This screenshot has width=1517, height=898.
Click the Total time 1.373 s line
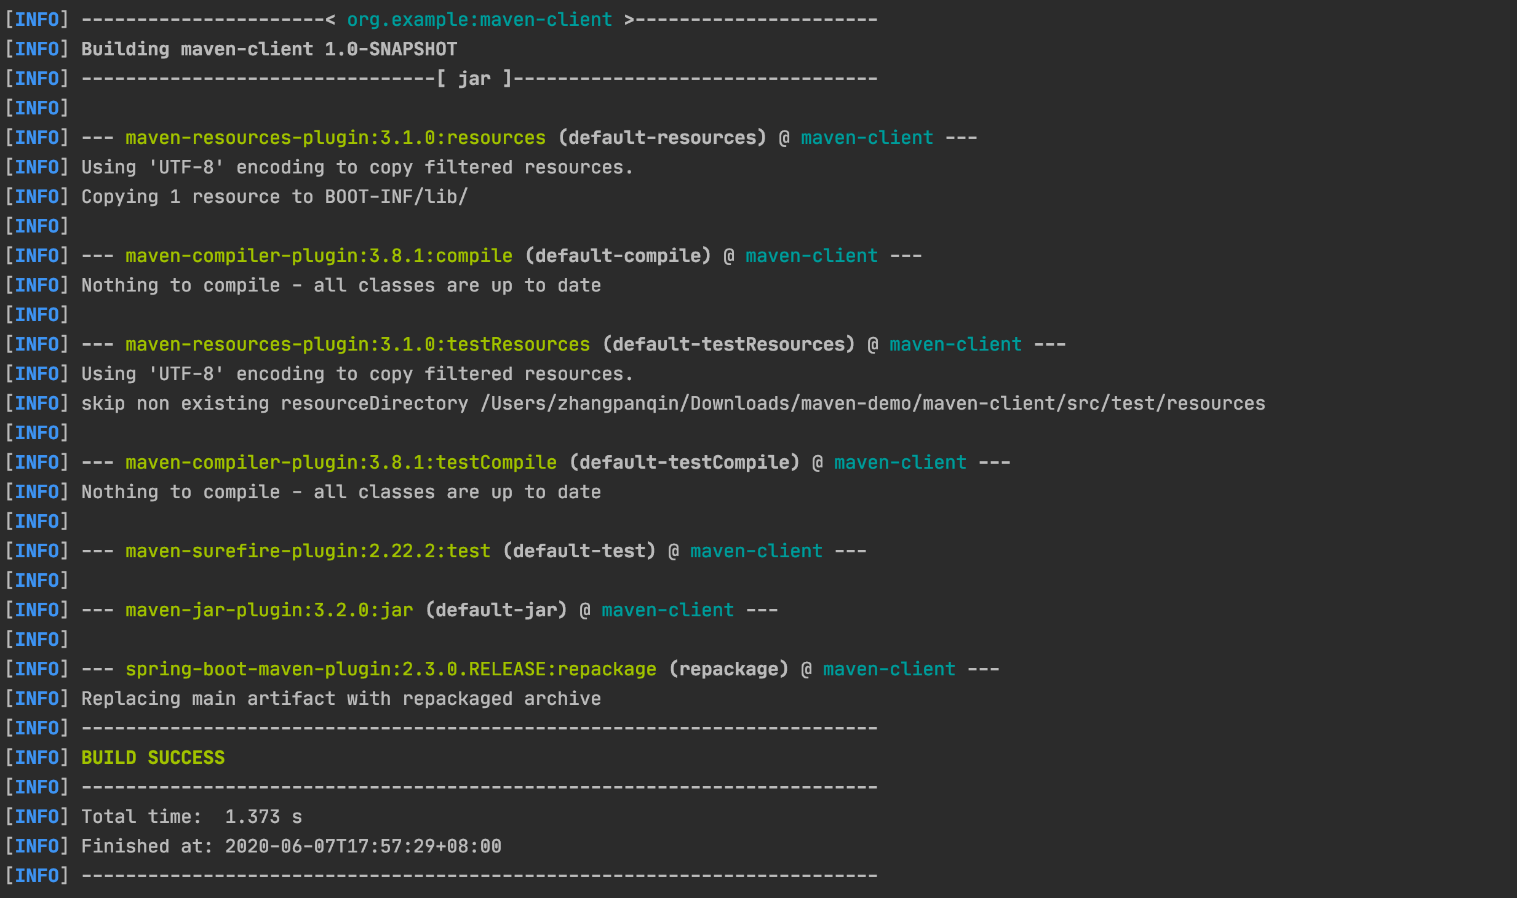pyautogui.click(x=191, y=817)
